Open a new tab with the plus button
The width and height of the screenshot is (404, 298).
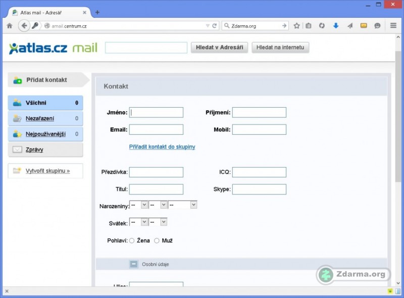click(x=97, y=12)
